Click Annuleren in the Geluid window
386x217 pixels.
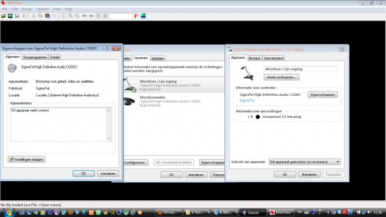click(196, 175)
